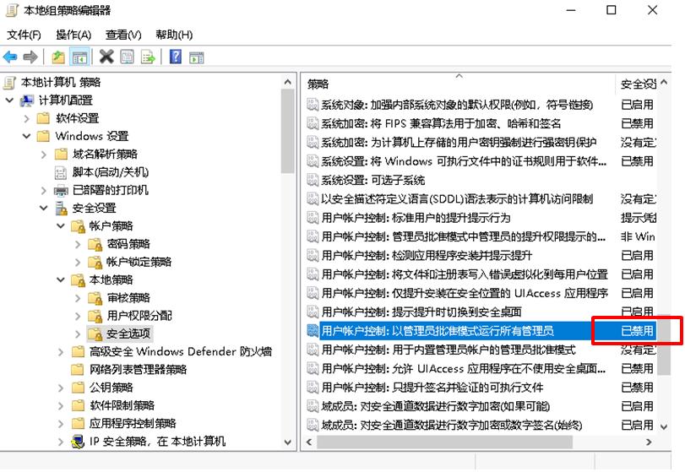Collapse the 帐户策略 node
Viewport: 685px width, 472px height.
tap(61, 225)
